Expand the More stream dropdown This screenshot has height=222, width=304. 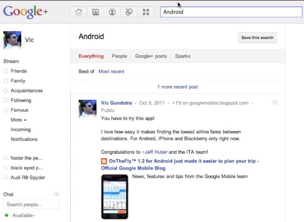pos(18,120)
